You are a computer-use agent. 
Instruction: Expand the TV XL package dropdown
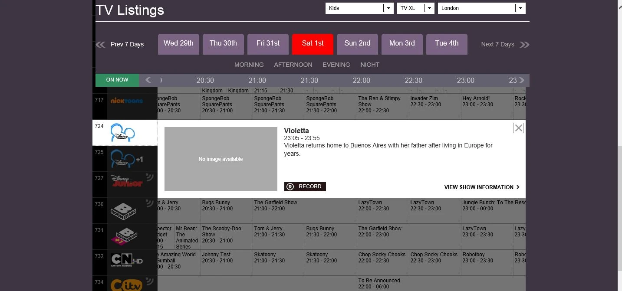point(415,8)
